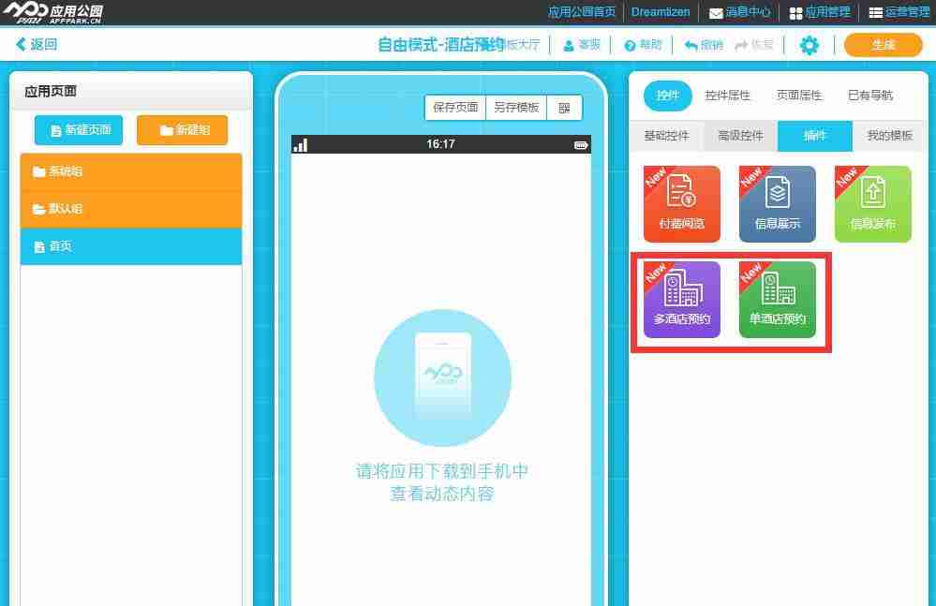Select the 首页 page in the list
Image resolution: width=936 pixels, height=606 pixels.
[x=131, y=245]
